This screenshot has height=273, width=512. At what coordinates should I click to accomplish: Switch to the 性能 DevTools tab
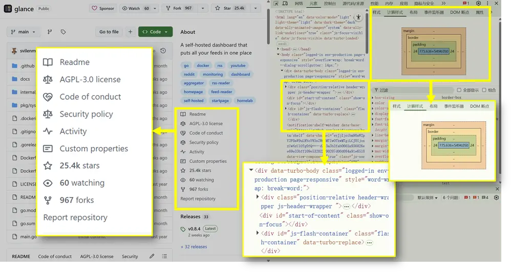[375, 4]
